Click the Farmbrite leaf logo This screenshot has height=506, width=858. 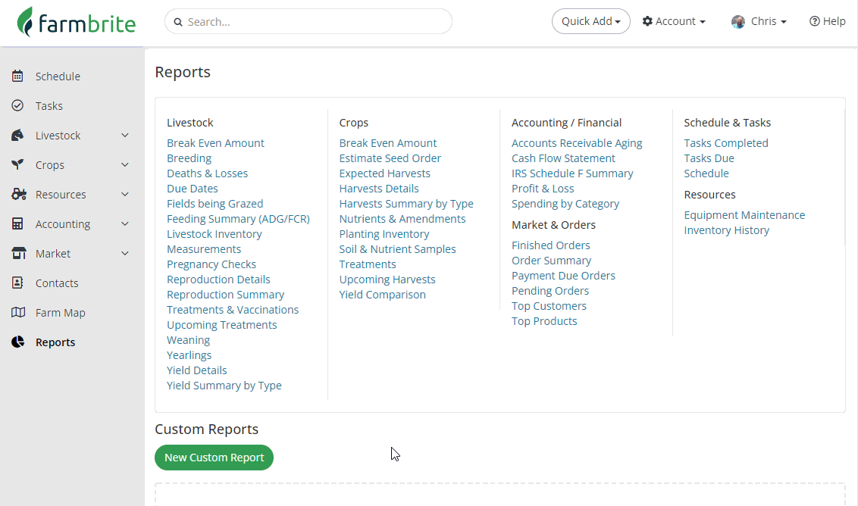click(24, 22)
